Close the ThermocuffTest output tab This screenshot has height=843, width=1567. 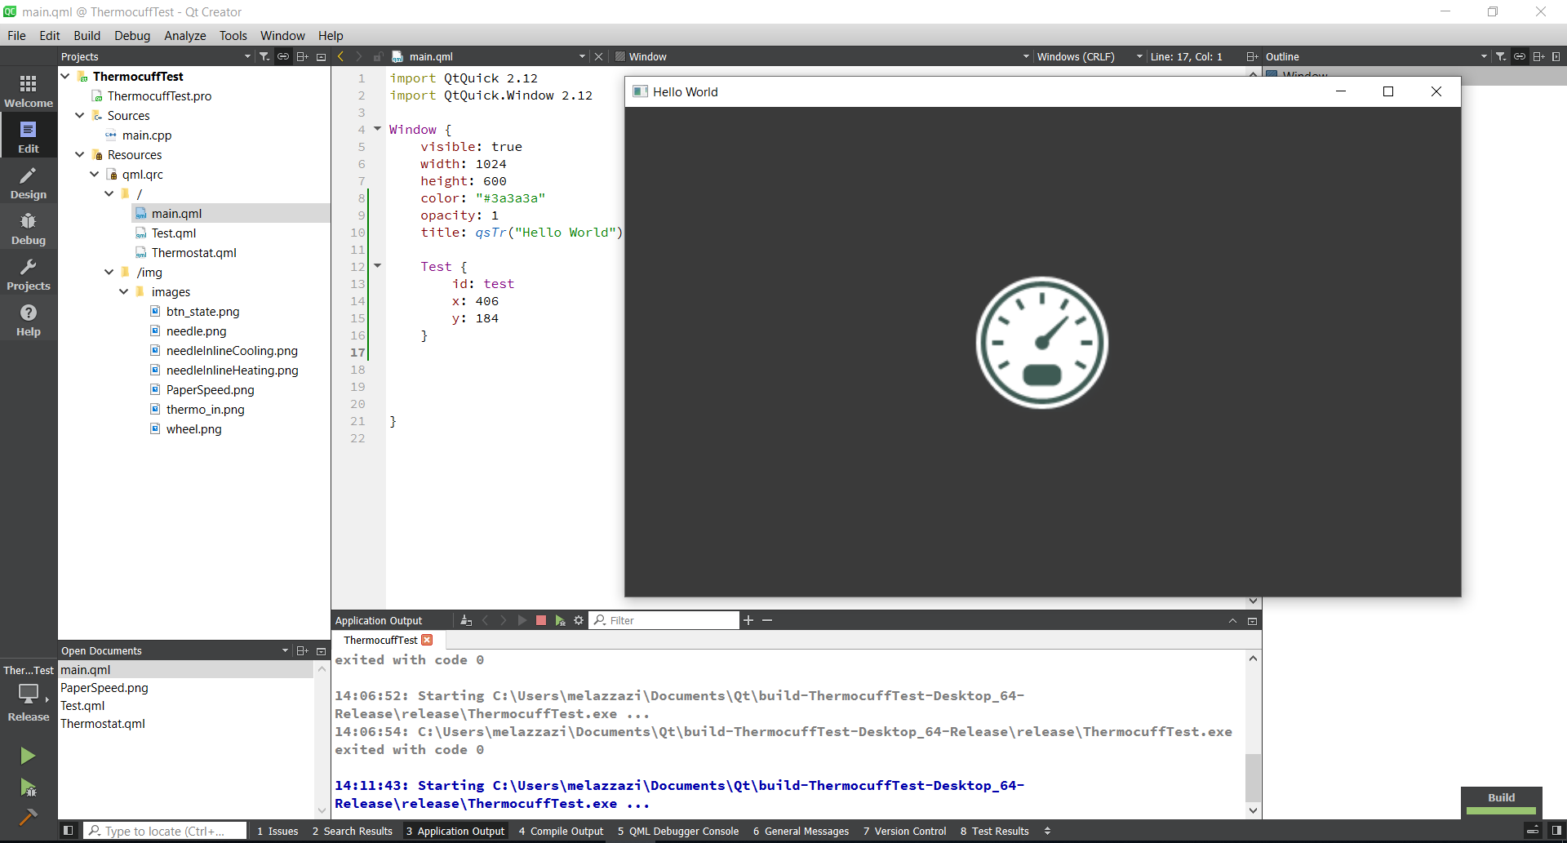[x=427, y=640]
